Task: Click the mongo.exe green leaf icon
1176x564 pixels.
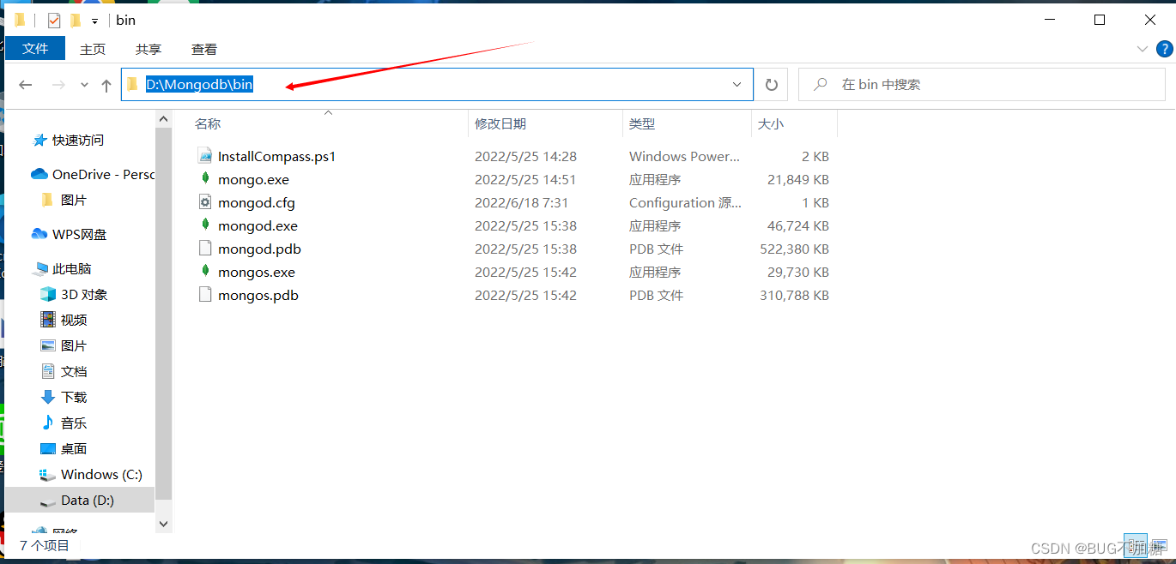Action: 204,179
